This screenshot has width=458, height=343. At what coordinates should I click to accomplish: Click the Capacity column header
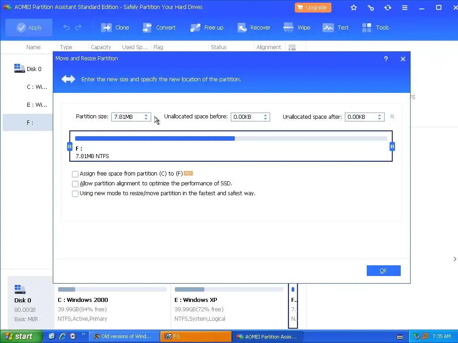[x=101, y=47]
